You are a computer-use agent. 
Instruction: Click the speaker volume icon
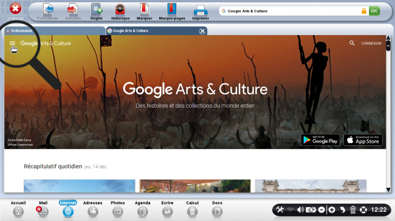(300, 209)
